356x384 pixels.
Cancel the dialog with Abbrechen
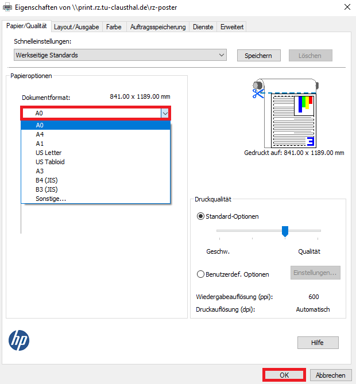pyautogui.click(x=331, y=375)
